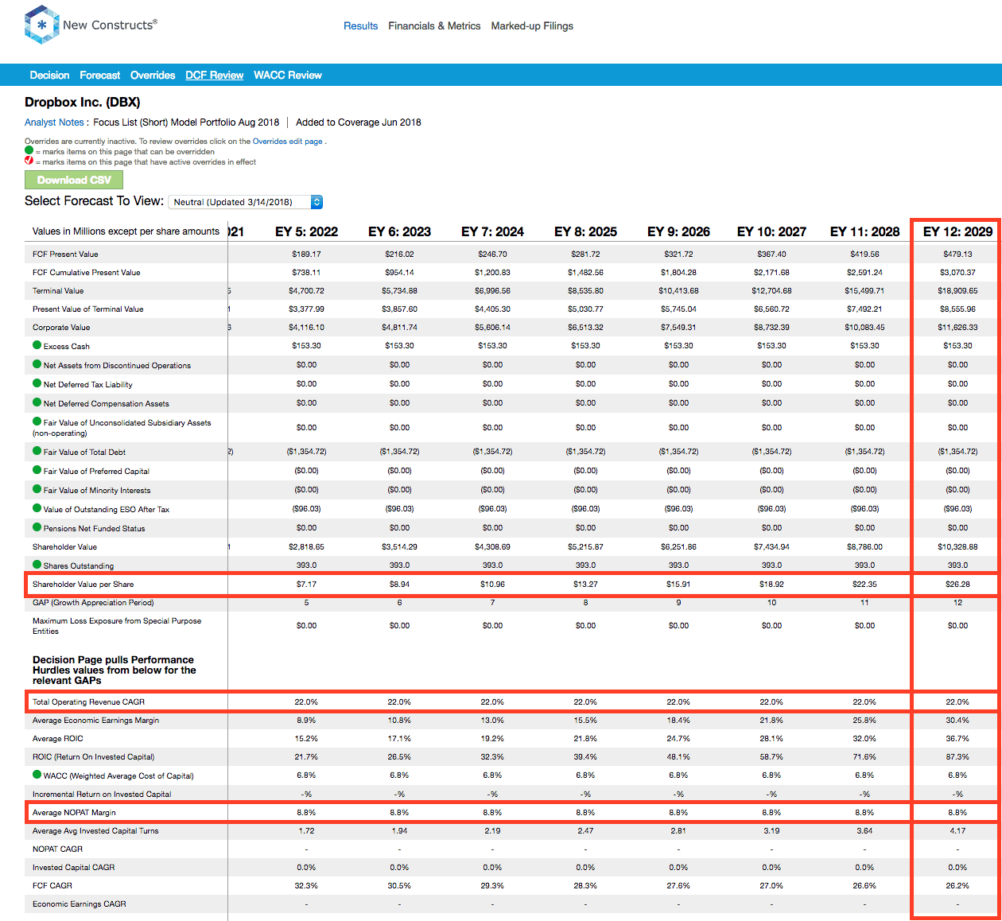This screenshot has width=1002, height=921.
Task: Click green dot beside Net Deferred Compensation Assets
Action: coord(37,402)
